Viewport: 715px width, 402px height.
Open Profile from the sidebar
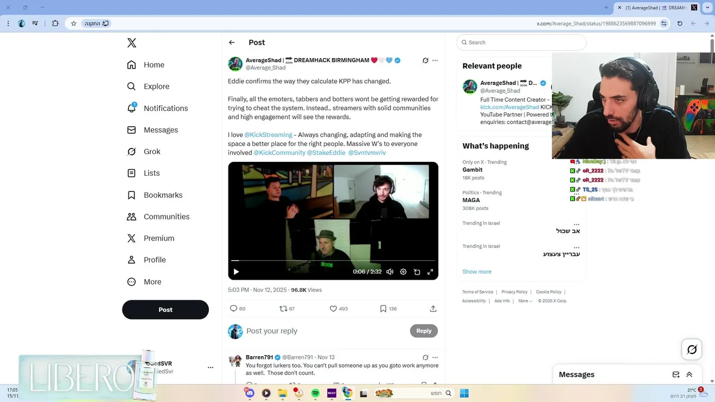pos(146,260)
